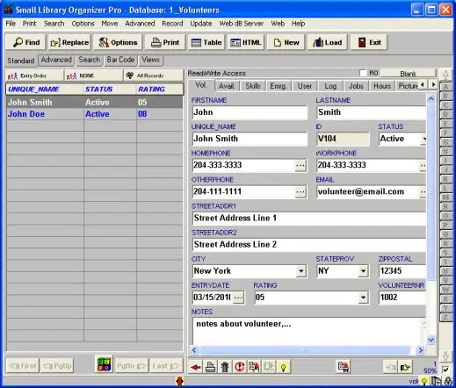Click the save record icon with red mark
The image size is (456, 388).
(x=343, y=367)
